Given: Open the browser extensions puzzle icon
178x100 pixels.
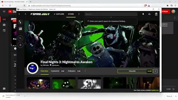Looking at the screenshot, I should click(x=167, y=6).
